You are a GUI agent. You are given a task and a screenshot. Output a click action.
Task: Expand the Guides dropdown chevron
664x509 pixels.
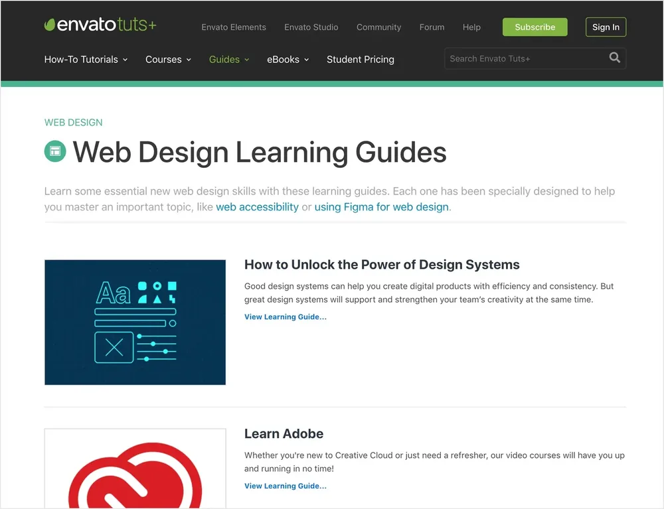coord(247,60)
